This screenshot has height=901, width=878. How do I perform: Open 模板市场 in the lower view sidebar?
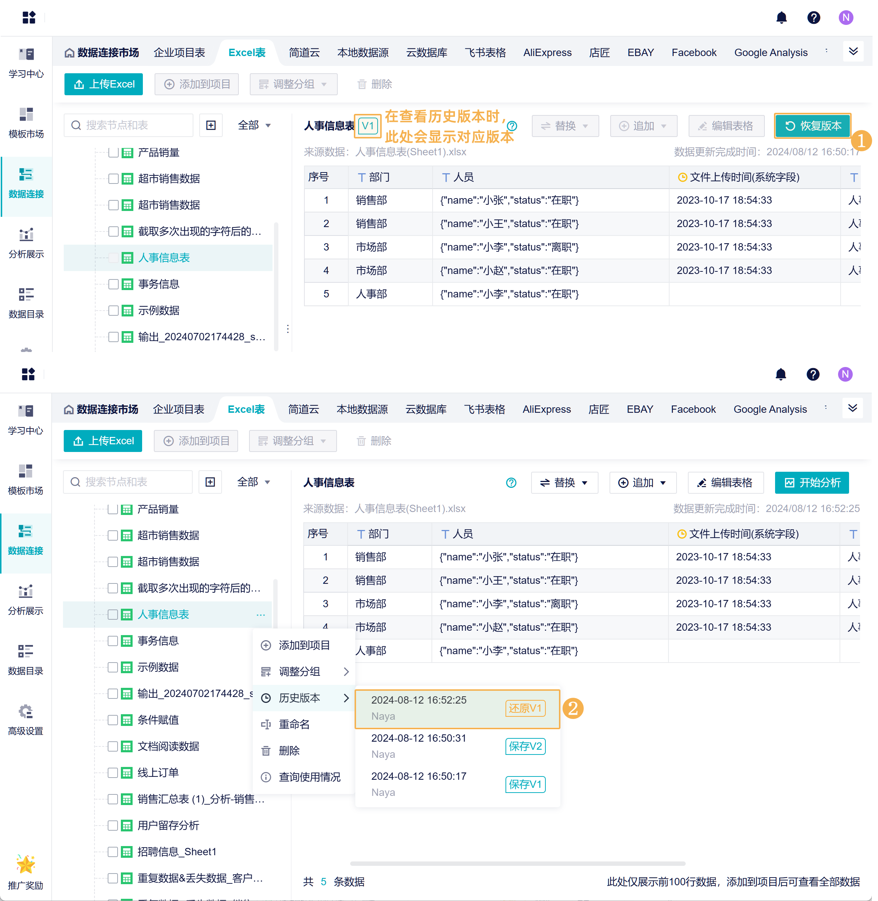[x=25, y=479]
